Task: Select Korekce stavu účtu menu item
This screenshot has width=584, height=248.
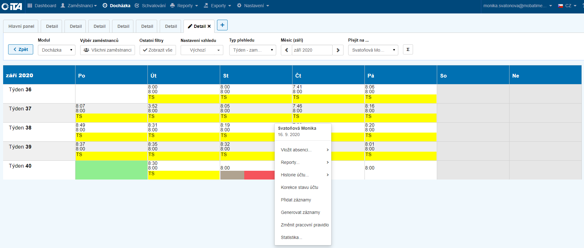Action: [x=299, y=187]
